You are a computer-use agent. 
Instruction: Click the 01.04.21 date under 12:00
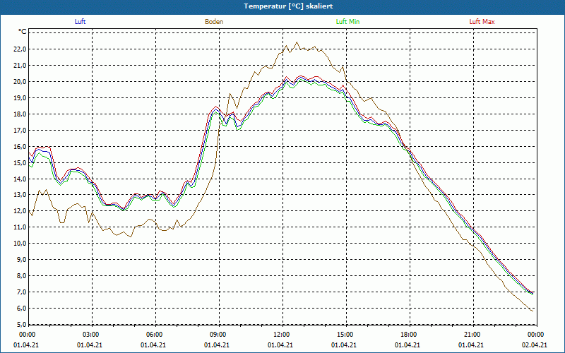tap(280, 345)
